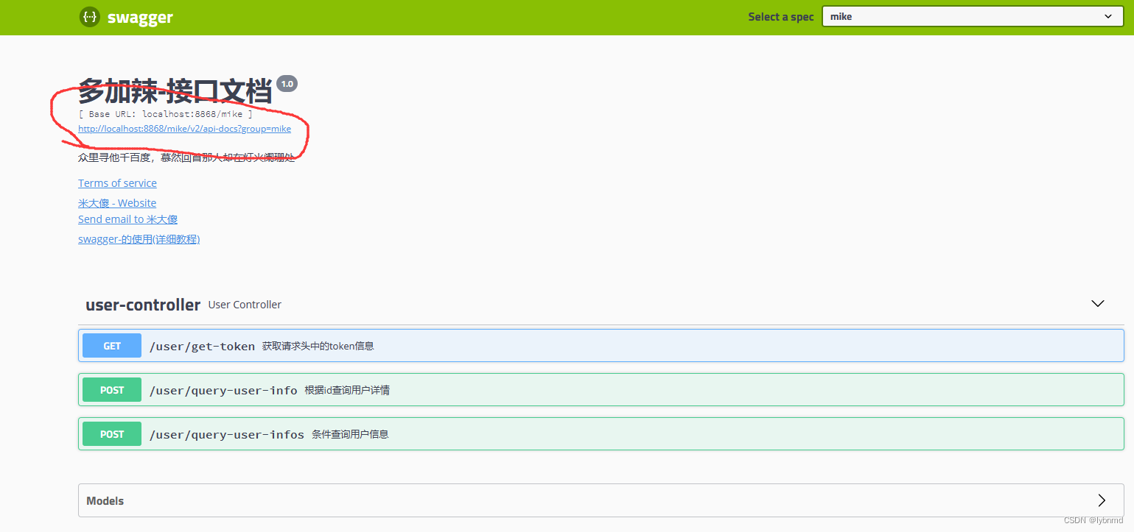Collapse the user-controller section chevron
The height and width of the screenshot is (532, 1134).
(1098, 303)
